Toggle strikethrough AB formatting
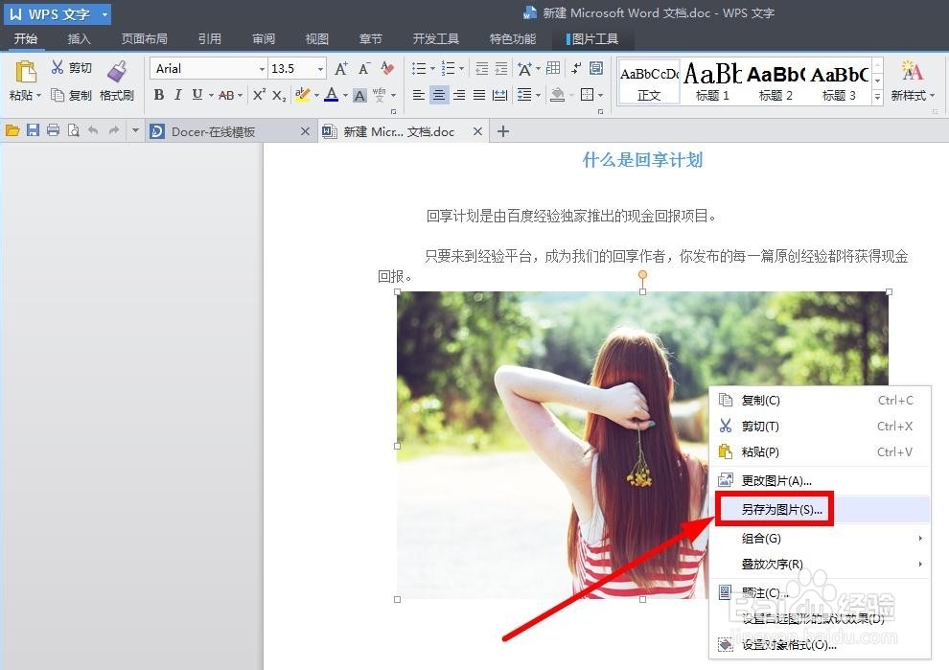This screenshot has width=949, height=670. (226, 95)
